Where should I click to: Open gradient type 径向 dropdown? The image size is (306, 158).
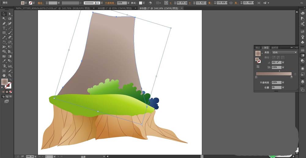pos(285,52)
